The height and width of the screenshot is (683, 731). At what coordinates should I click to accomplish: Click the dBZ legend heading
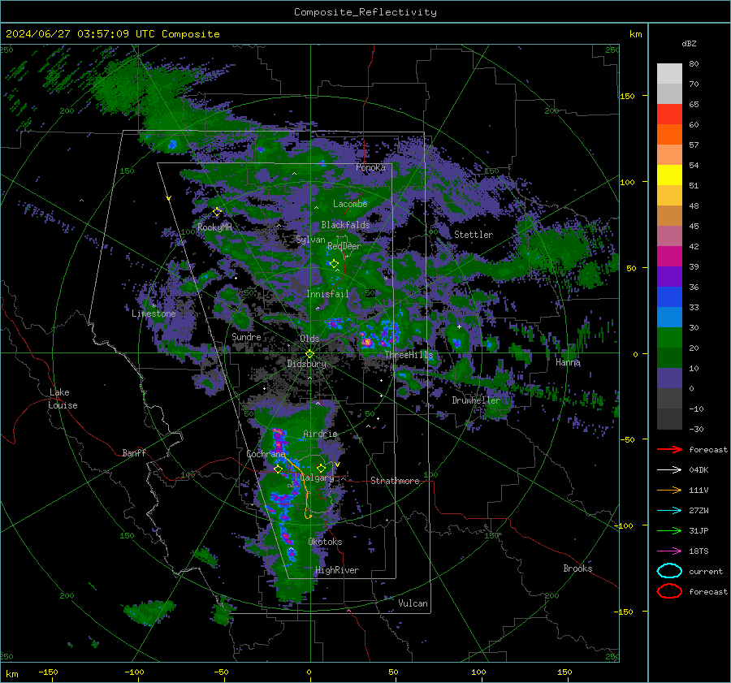pos(689,43)
